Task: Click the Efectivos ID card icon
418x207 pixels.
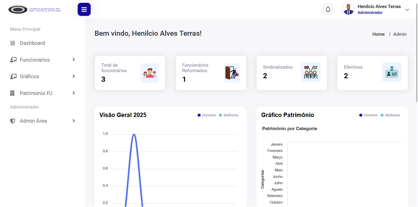Action: pyautogui.click(x=392, y=72)
